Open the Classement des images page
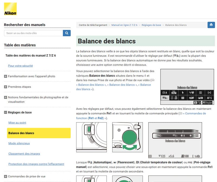The height and width of the screenshot is (182, 217). (24, 154)
